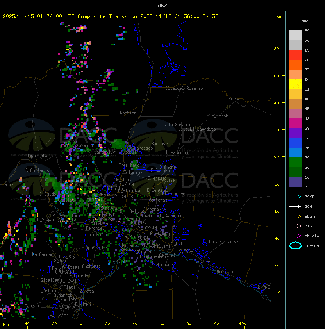Select the dark orange 60 dBZ color swatch
Screen dimensions: 325x329
pos(295,64)
